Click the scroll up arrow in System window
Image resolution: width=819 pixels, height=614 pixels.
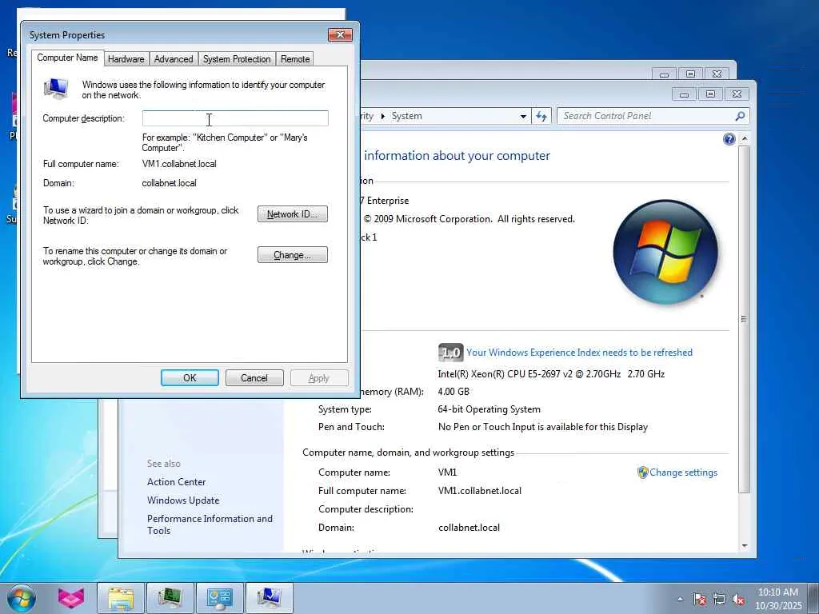(x=745, y=138)
